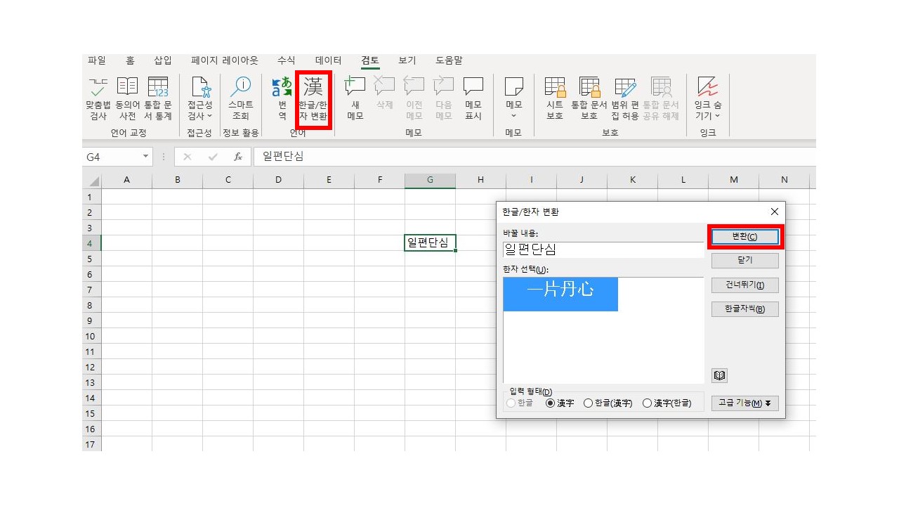Show comments (메모 표시)
899x506 pixels.
click(x=473, y=98)
